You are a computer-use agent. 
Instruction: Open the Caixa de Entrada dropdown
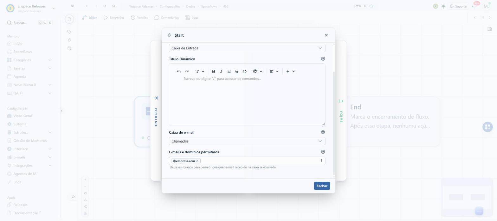coord(247,48)
